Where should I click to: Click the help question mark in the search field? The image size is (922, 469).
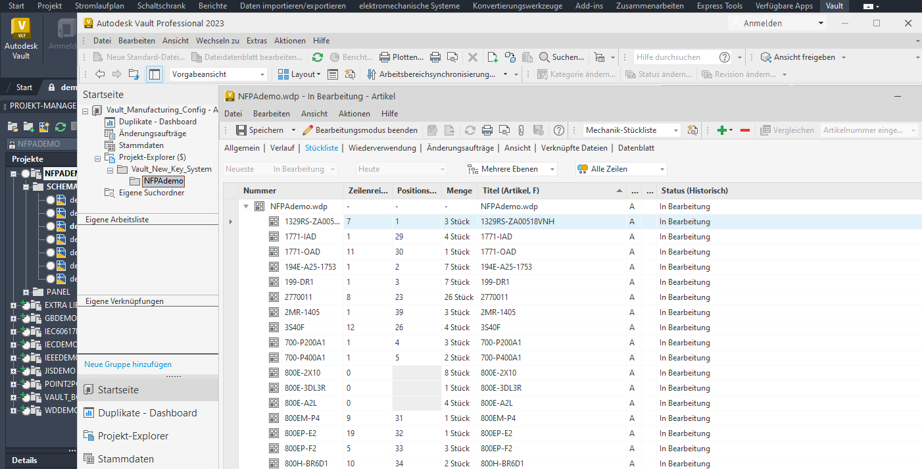coord(725,57)
